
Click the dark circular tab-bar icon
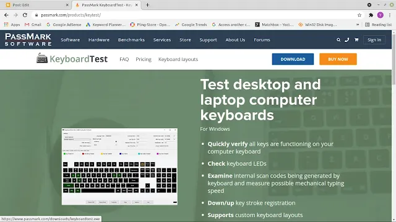pyautogui.click(x=369, y=5)
